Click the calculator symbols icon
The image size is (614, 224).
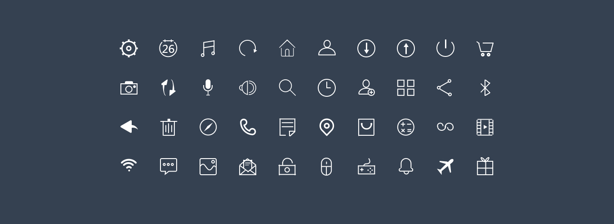click(x=406, y=127)
